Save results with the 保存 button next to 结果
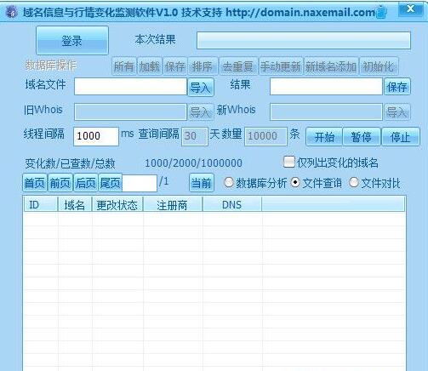This screenshot has width=428, height=371. pos(397,87)
